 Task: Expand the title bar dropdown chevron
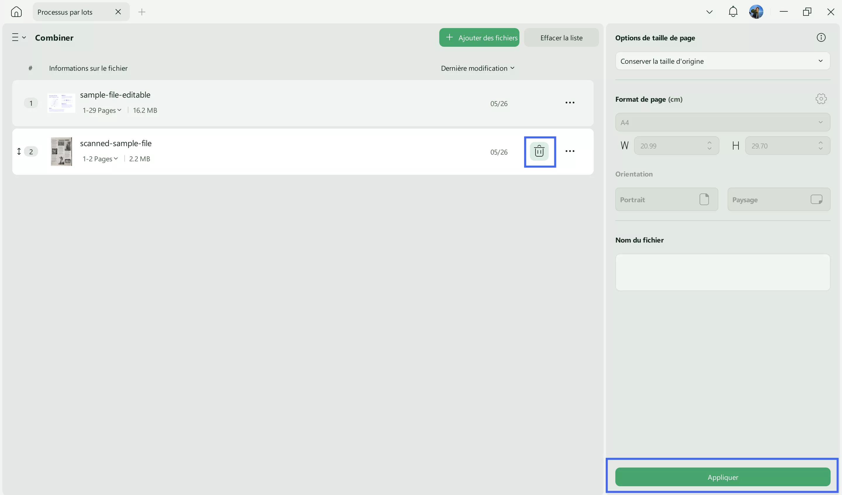(709, 12)
